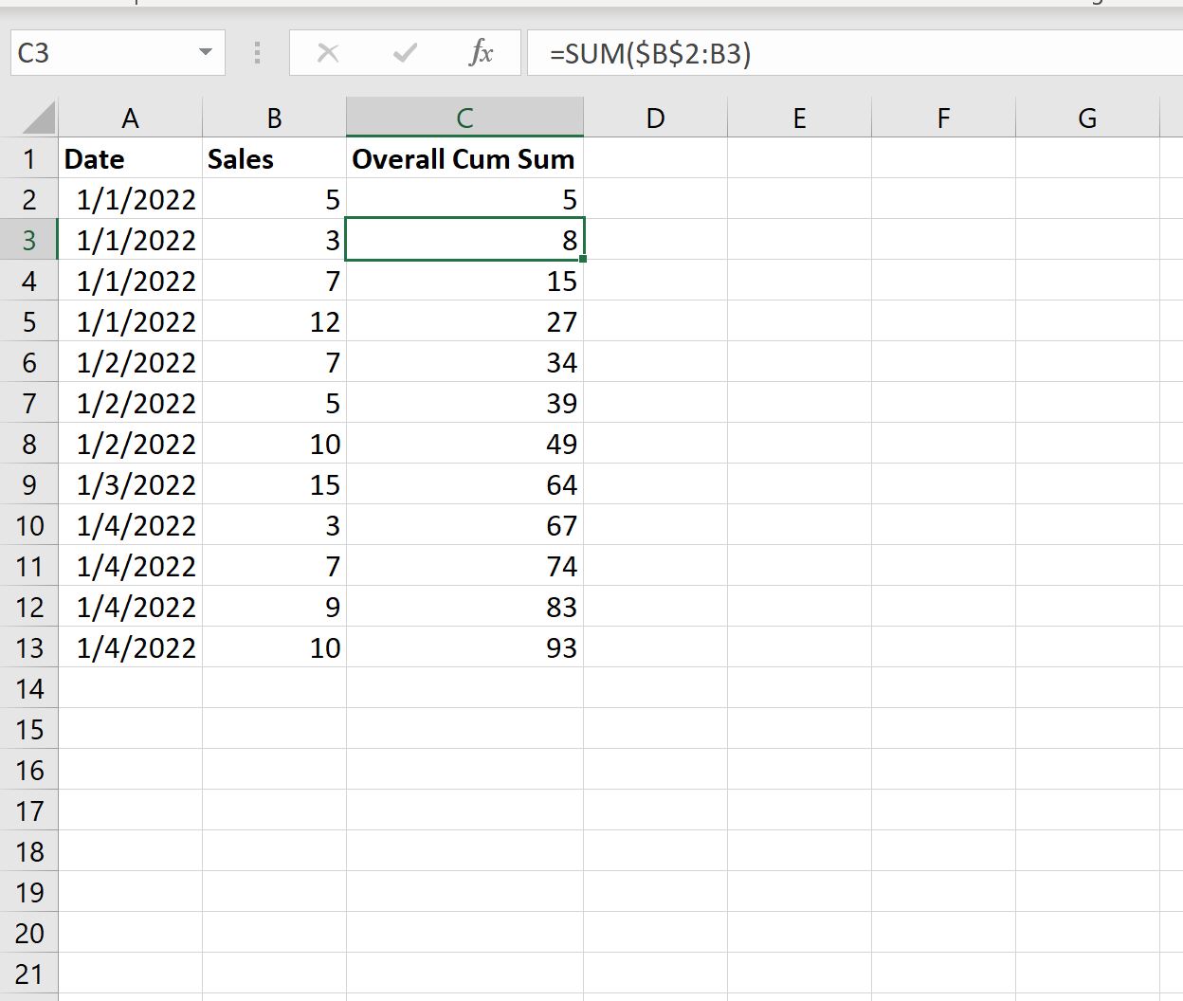Image resolution: width=1183 pixels, height=1001 pixels.
Task: Select row 1 header
Action: click(x=29, y=158)
